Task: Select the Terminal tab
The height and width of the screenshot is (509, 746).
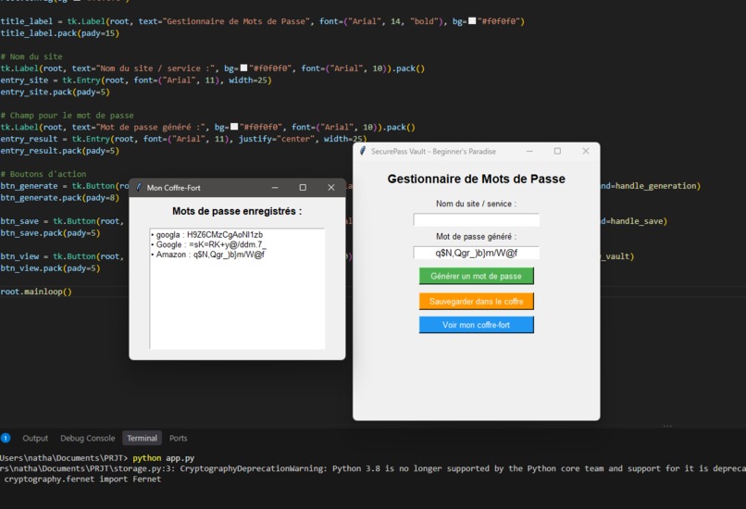Action: (142, 438)
